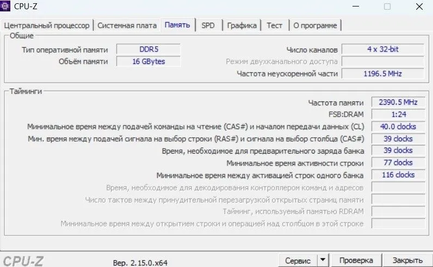Click the Закрыть button
This screenshot has width=433, height=267.
pyautogui.click(x=407, y=260)
